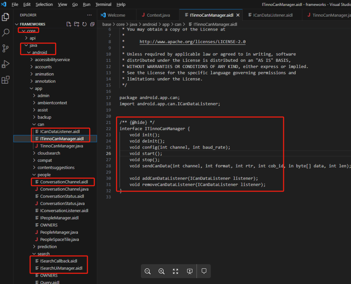Click 'can' in the breadcrumb bar

click(178, 24)
